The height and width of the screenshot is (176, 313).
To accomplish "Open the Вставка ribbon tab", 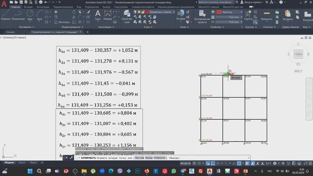I will [x=28, y=7].
